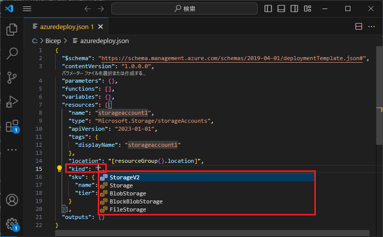The width and height of the screenshot is (383, 237).
Task: Close the azuredeploy.json tab
Action: coord(100,27)
